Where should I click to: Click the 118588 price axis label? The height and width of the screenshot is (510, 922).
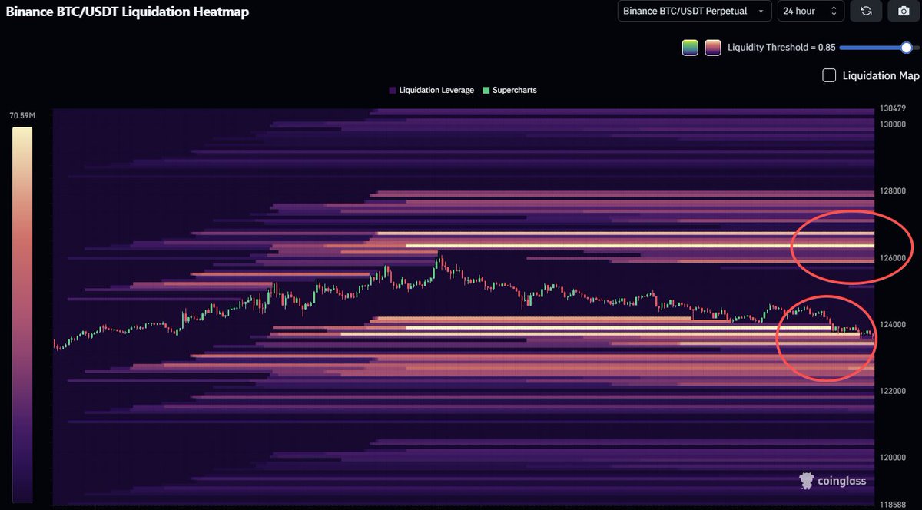(x=894, y=505)
